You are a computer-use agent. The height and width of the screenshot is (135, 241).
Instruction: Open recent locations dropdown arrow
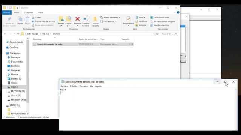pos(14,34)
